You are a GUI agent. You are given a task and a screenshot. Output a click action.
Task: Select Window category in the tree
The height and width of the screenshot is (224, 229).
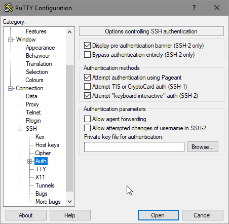[x=26, y=40]
